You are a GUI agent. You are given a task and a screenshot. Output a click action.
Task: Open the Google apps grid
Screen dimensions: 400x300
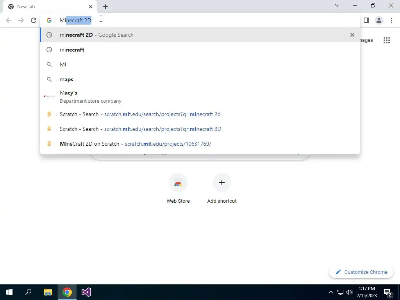tap(386, 40)
